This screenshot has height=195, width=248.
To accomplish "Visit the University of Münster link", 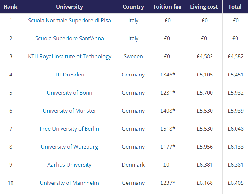I will 69,111.
